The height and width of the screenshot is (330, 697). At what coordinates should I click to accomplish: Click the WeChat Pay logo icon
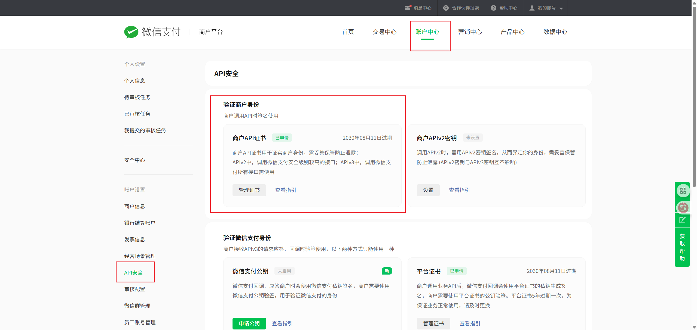(x=131, y=32)
